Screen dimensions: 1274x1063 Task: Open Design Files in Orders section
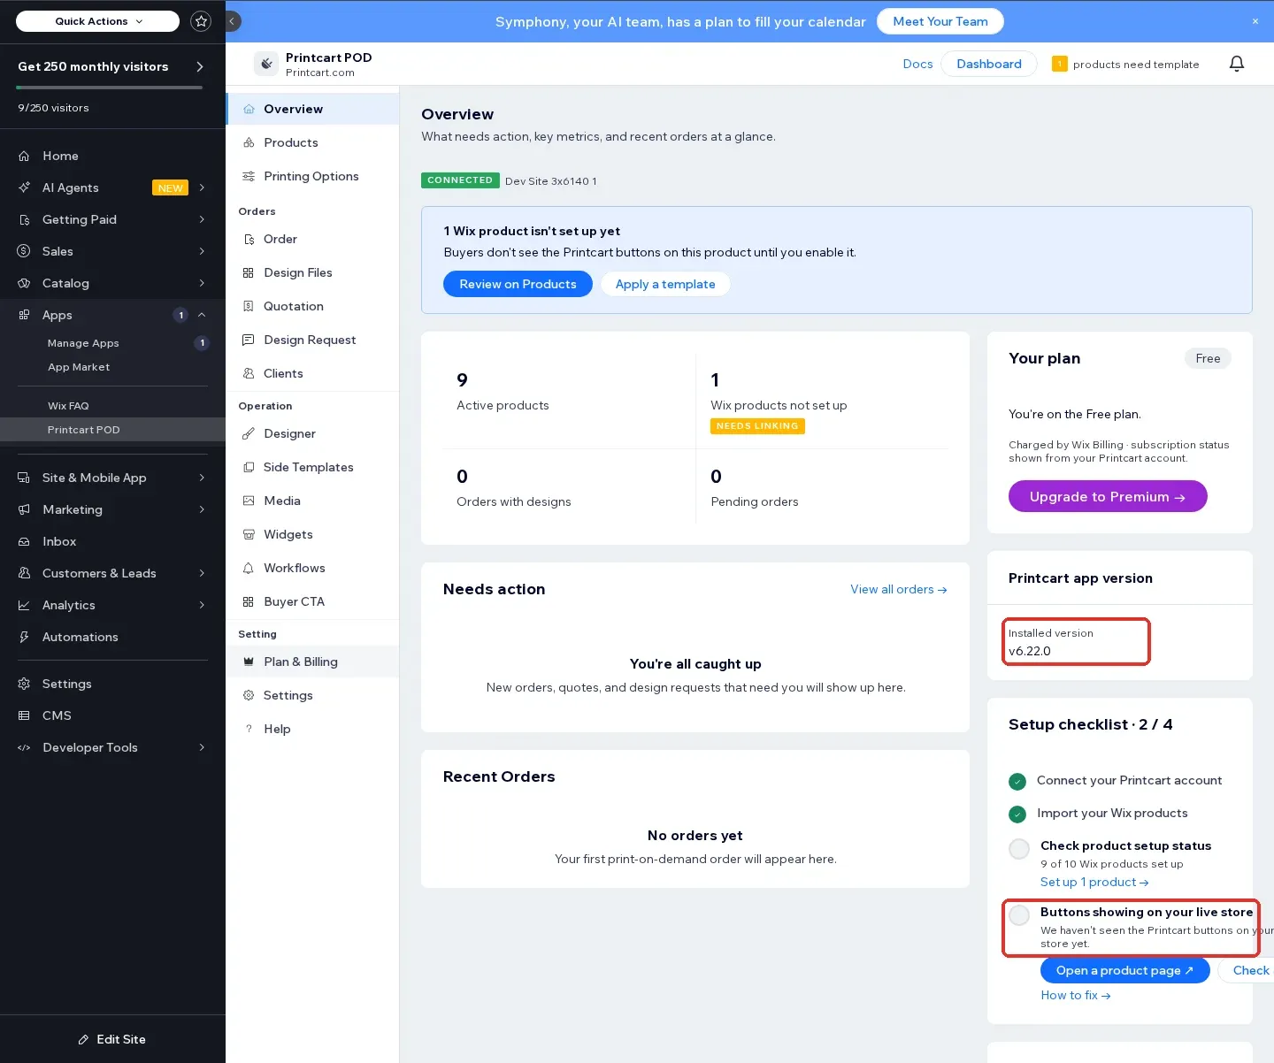[312, 272]
